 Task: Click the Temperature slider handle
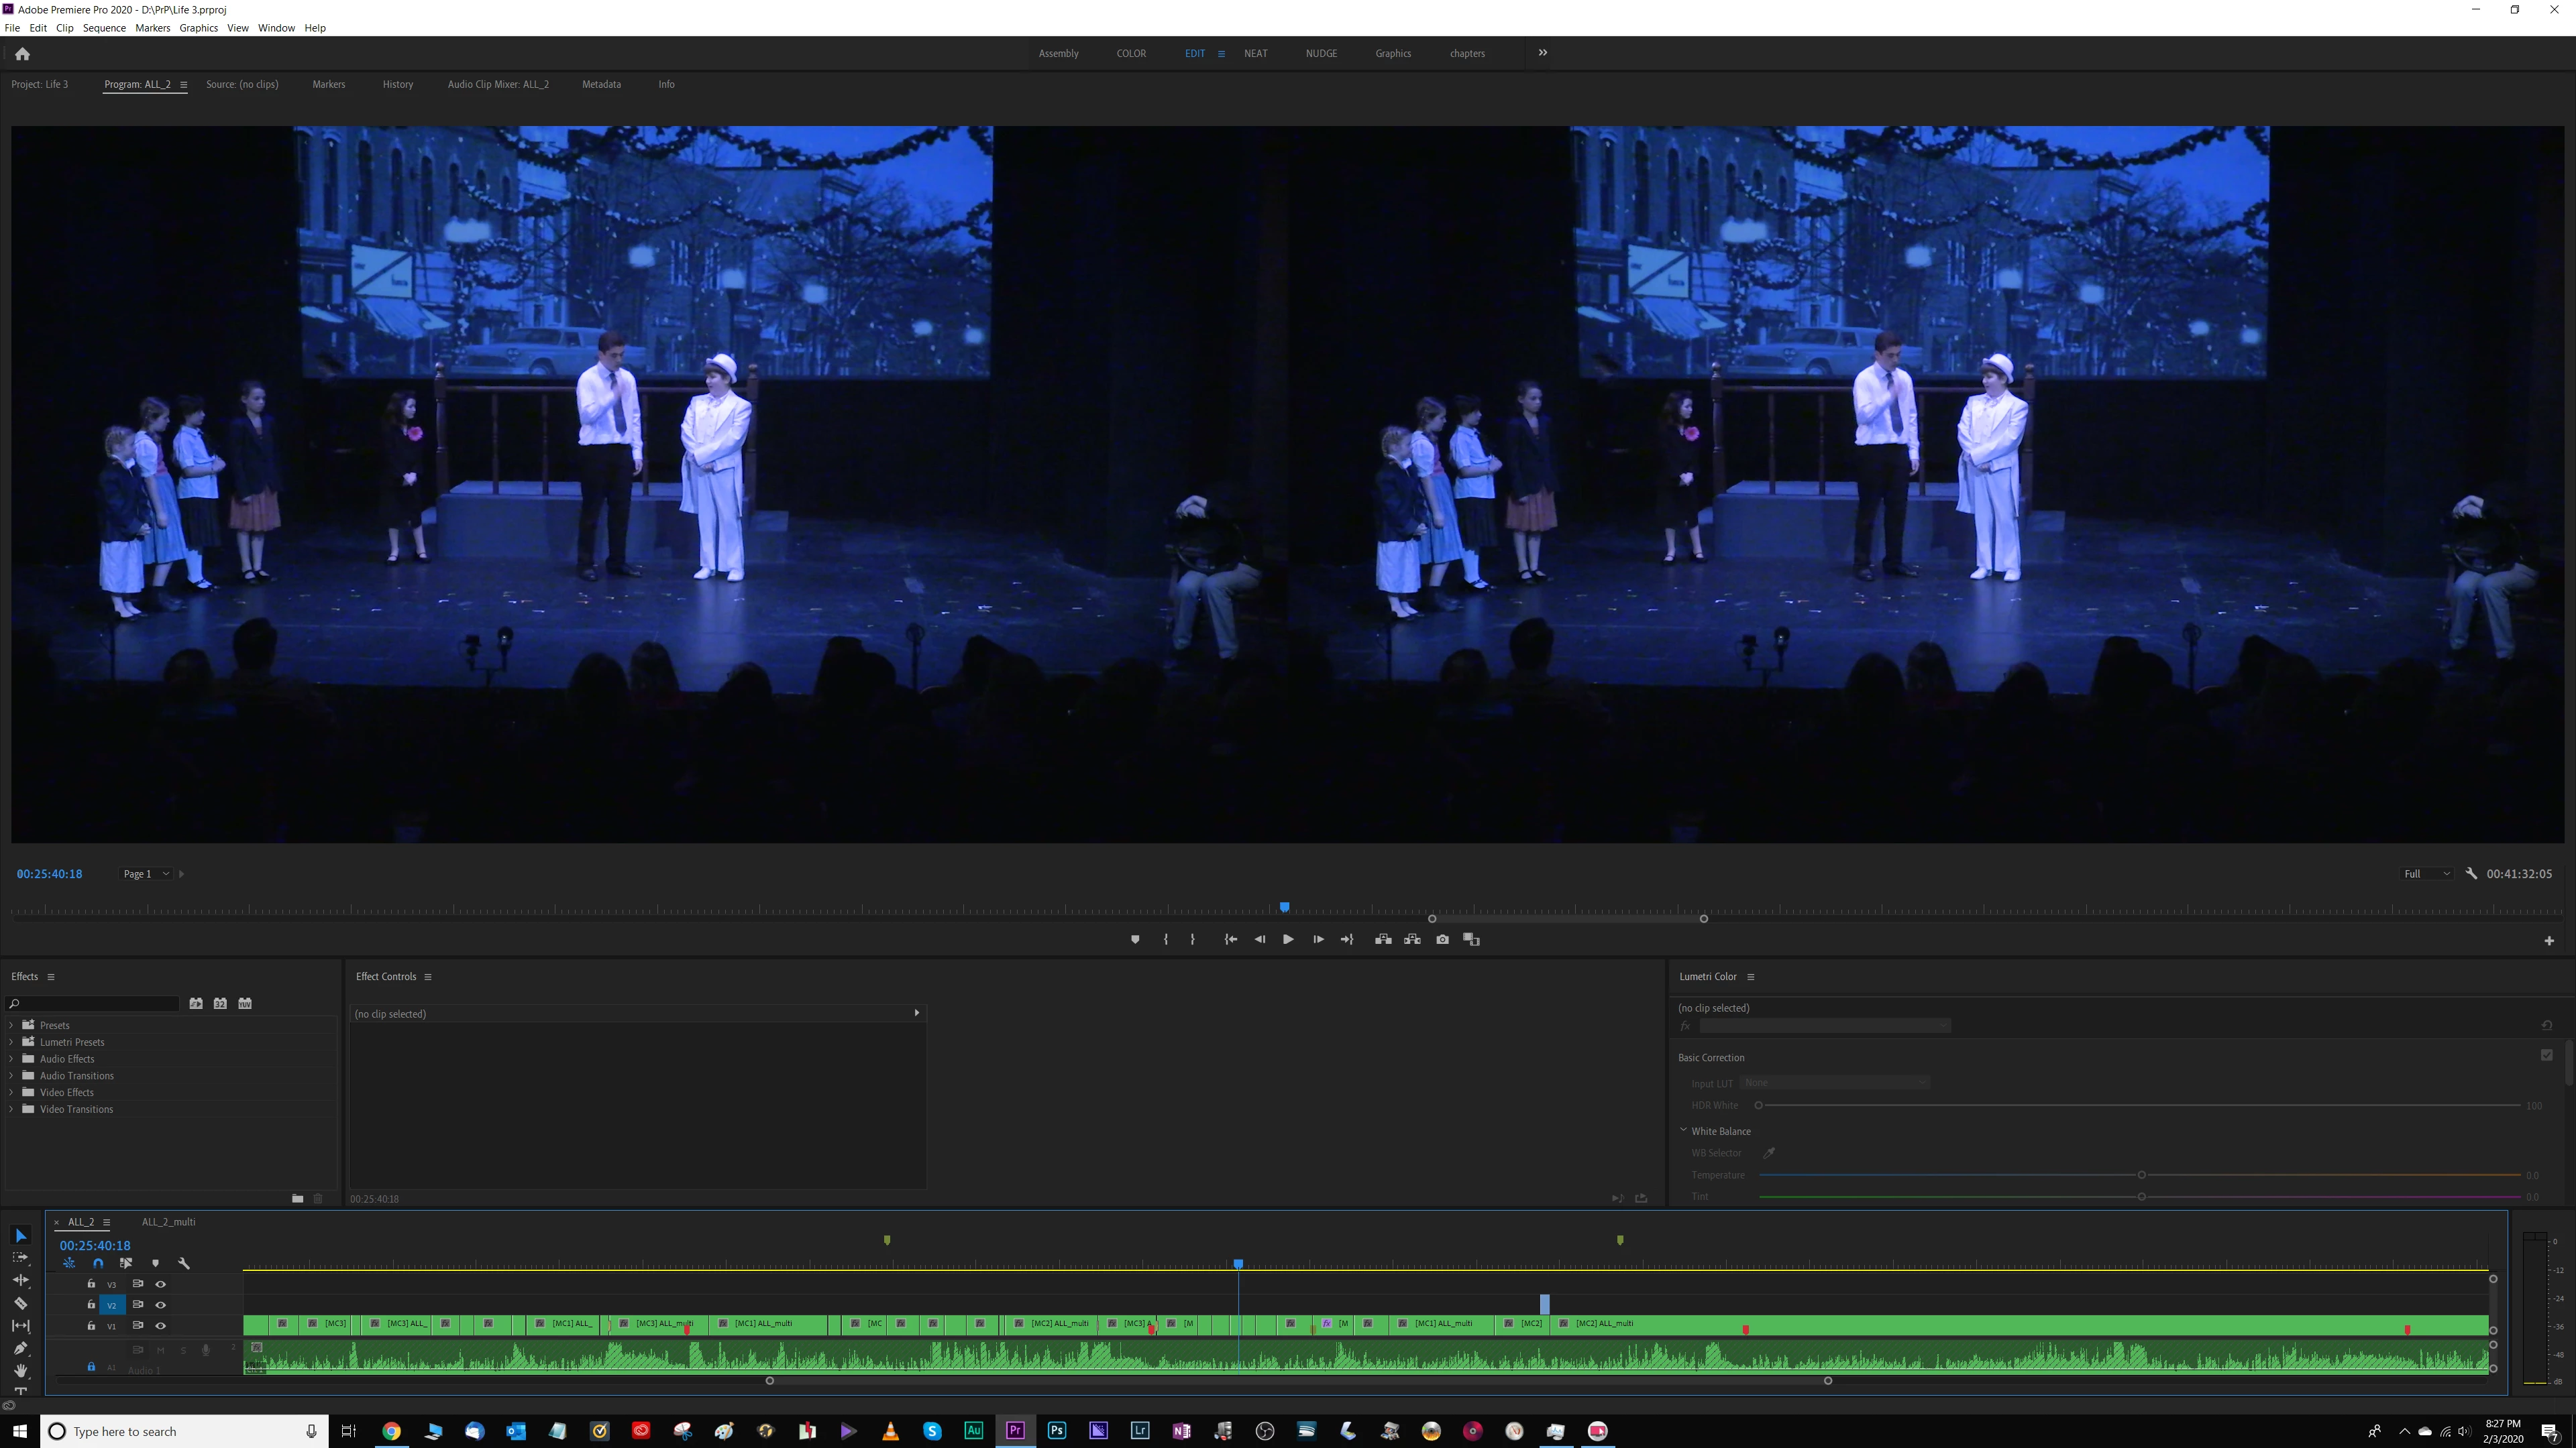[2141, 1175]
